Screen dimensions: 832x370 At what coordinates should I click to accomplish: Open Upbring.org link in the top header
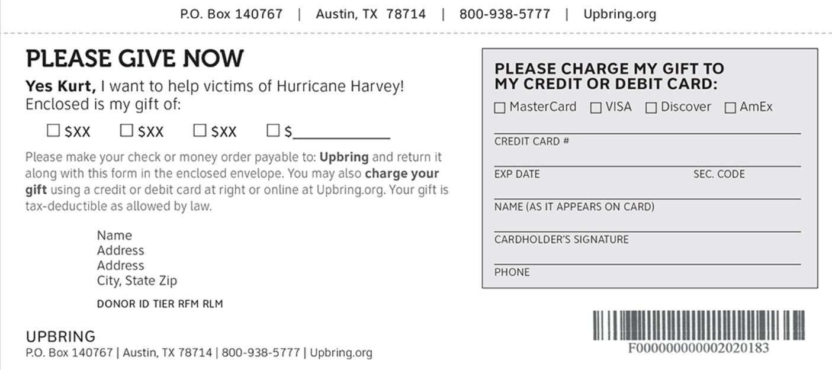pyautogui.click(x=619, y=14)
